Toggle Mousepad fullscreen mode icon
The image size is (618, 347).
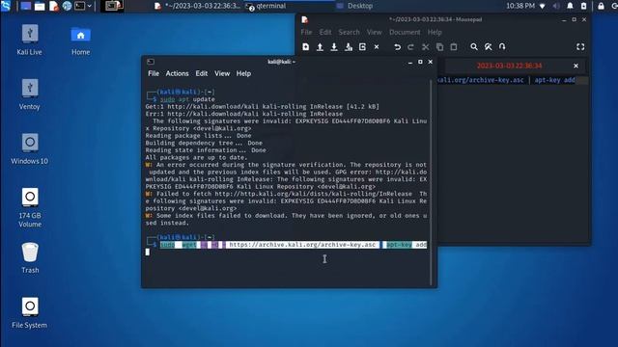click(580, 47)
